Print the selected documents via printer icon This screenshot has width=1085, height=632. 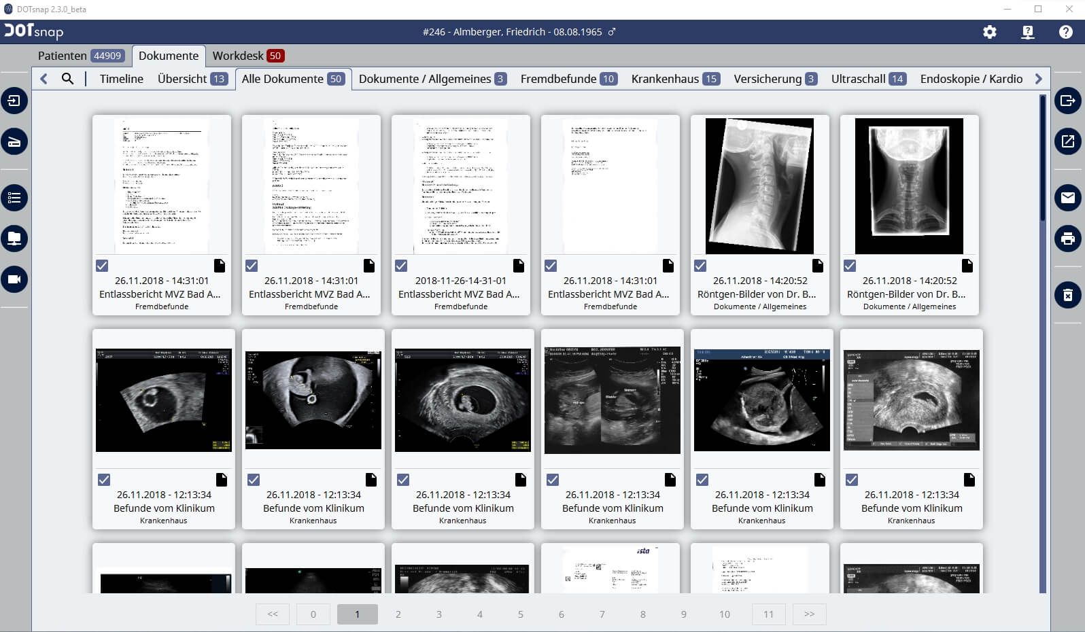click(x=1067, y=239)
